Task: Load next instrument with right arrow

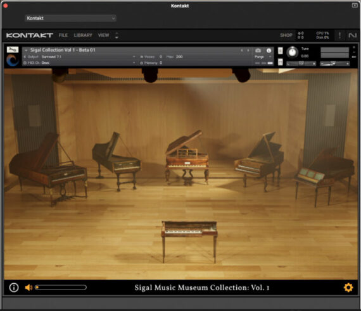Action: [248, 51]
